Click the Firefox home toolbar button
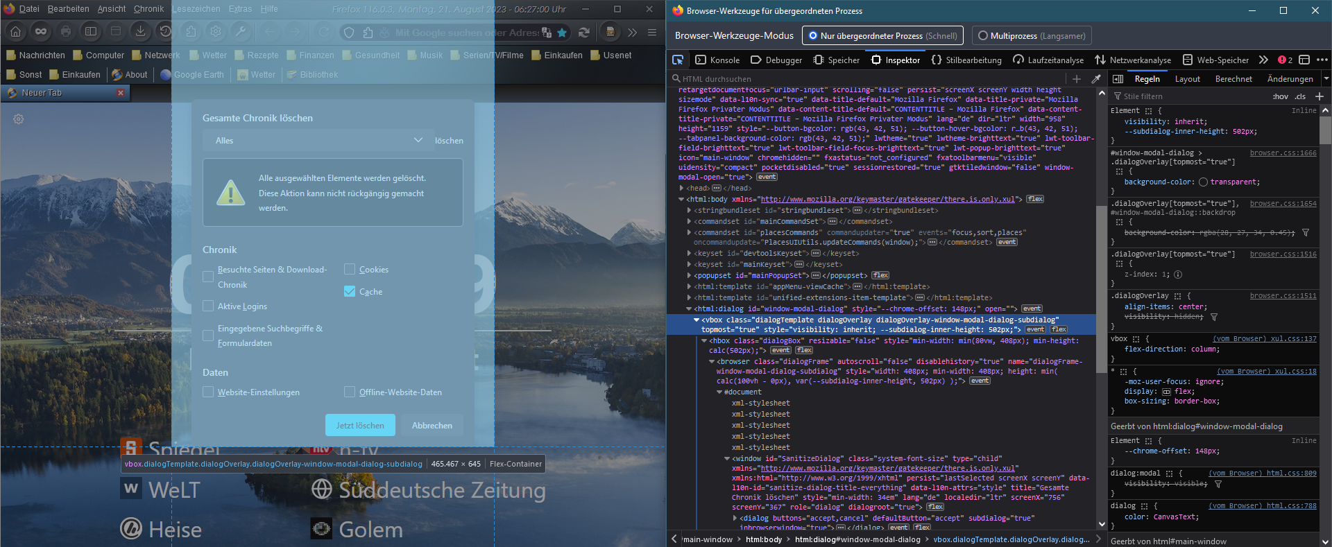The height and width of the screenshot is (547, 1332). click(x=15, y=31)
